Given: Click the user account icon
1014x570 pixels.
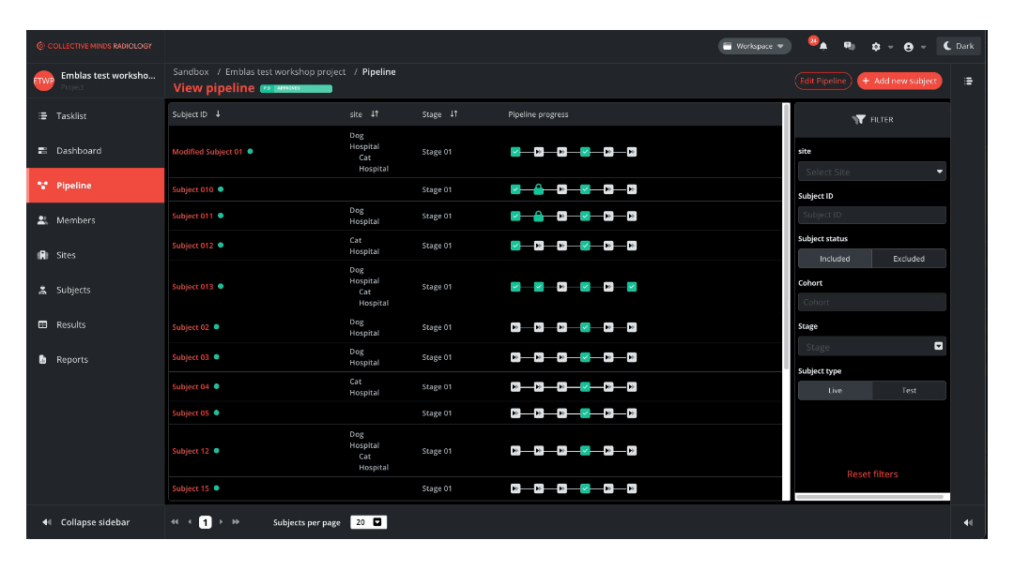Looking at the screenshot, I should 908,47.
